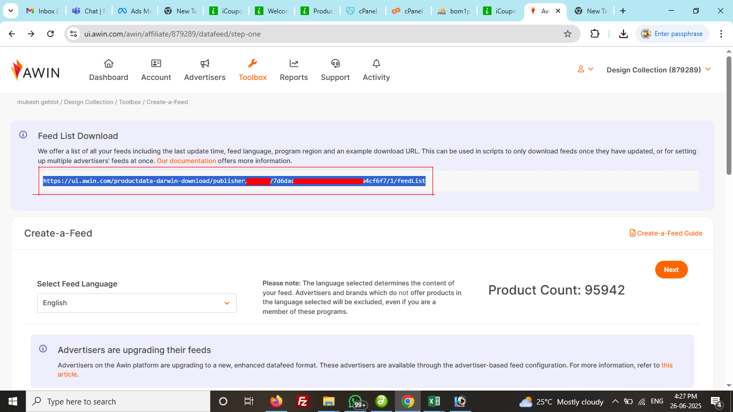The image size is (733, 412).
Task: Open Activity bell icon
Action: (376, 63)
